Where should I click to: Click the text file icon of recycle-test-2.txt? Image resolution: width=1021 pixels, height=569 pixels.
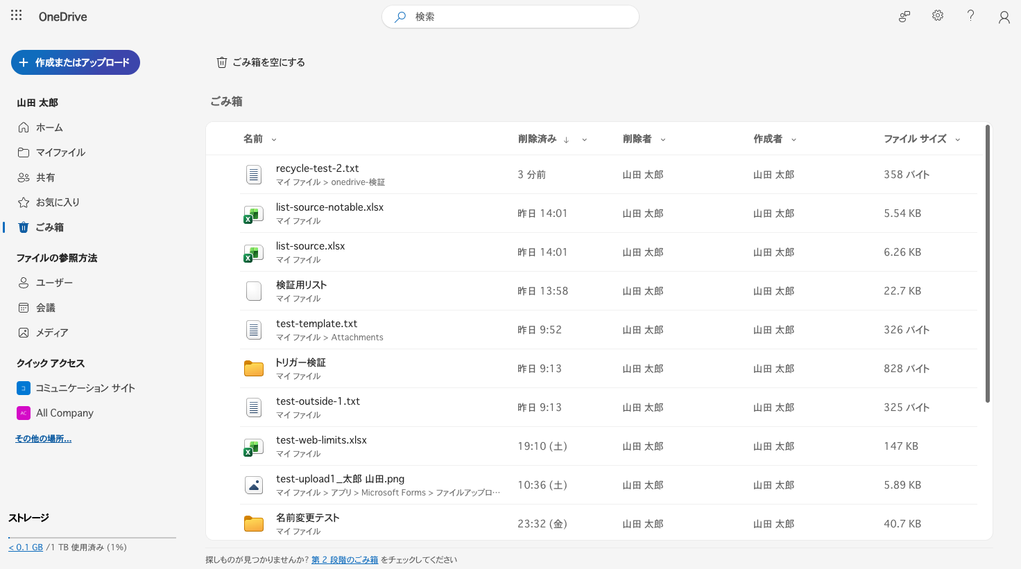coord(254,175)
